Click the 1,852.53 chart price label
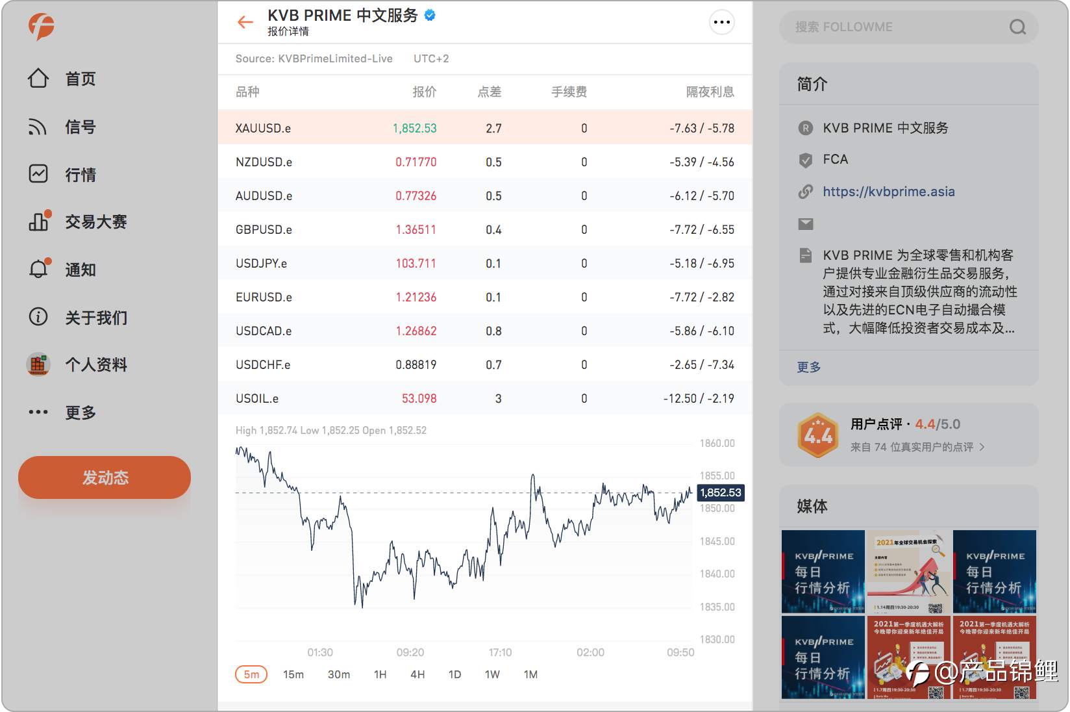Screen dimensions: 1070x712 click(x=721, y=492)
